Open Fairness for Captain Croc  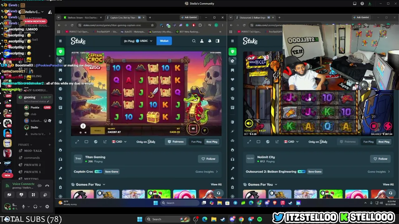[x=175, y=142]
